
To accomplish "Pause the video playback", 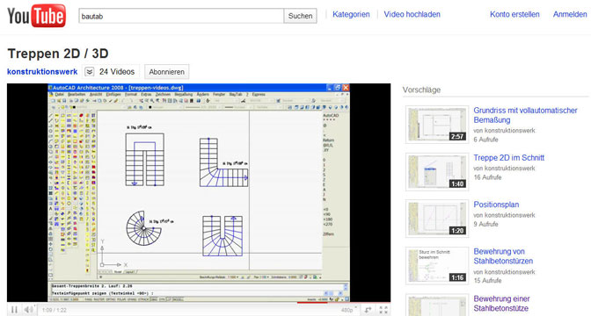I will [x=14, y=310].
